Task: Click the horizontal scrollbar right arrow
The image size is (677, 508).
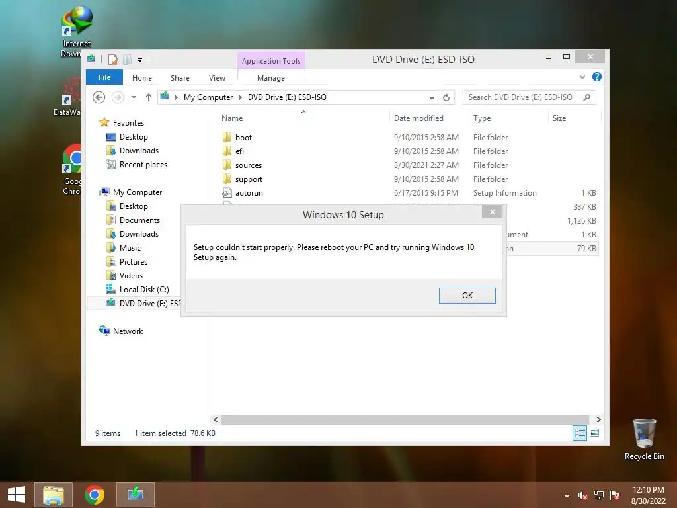Action: coord(598,419)
